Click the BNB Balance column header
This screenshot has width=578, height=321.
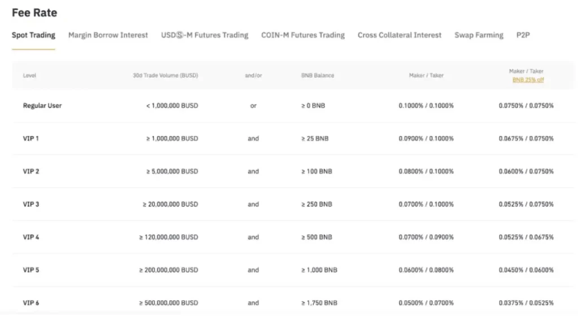318,76
